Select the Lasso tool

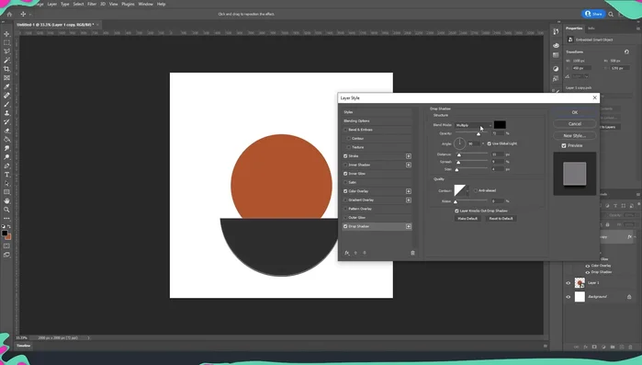tap(6, 51)
